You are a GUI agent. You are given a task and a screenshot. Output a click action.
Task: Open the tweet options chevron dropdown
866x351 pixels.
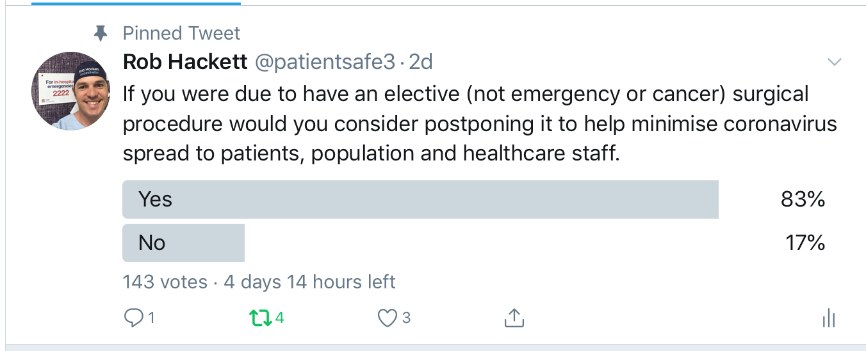point(834,62)
